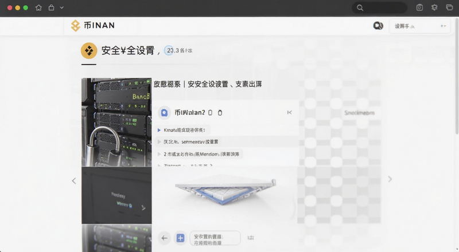Click the 币IWalan2 name text
Image resolution: width=459 pixels, height=252 pixels.
(190, 113)
